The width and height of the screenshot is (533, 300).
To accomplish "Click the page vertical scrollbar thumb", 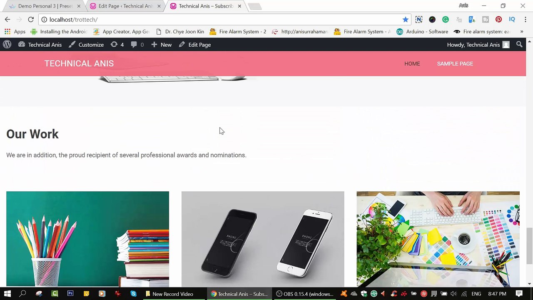I will [x=529, y=246].
